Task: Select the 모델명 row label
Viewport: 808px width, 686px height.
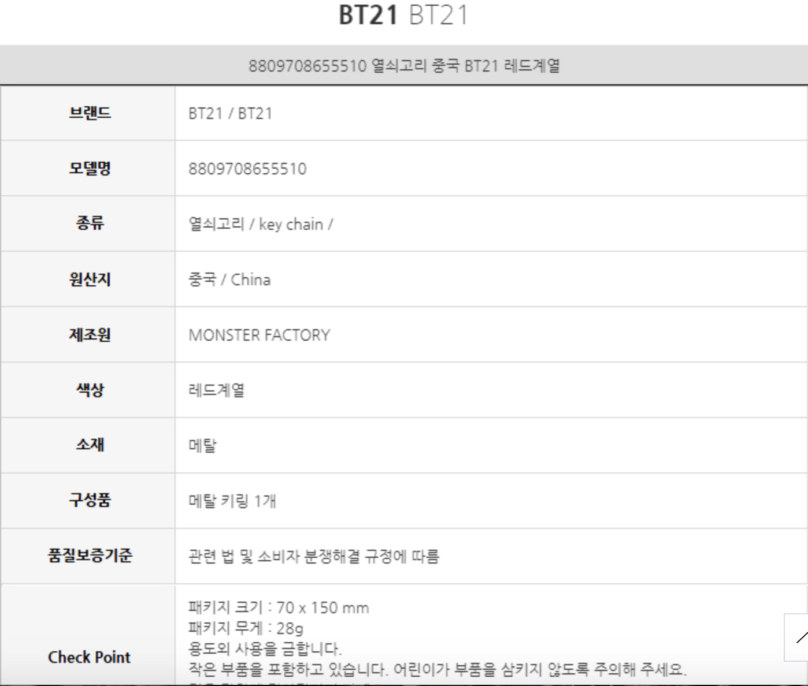Action: pos(90,168)
